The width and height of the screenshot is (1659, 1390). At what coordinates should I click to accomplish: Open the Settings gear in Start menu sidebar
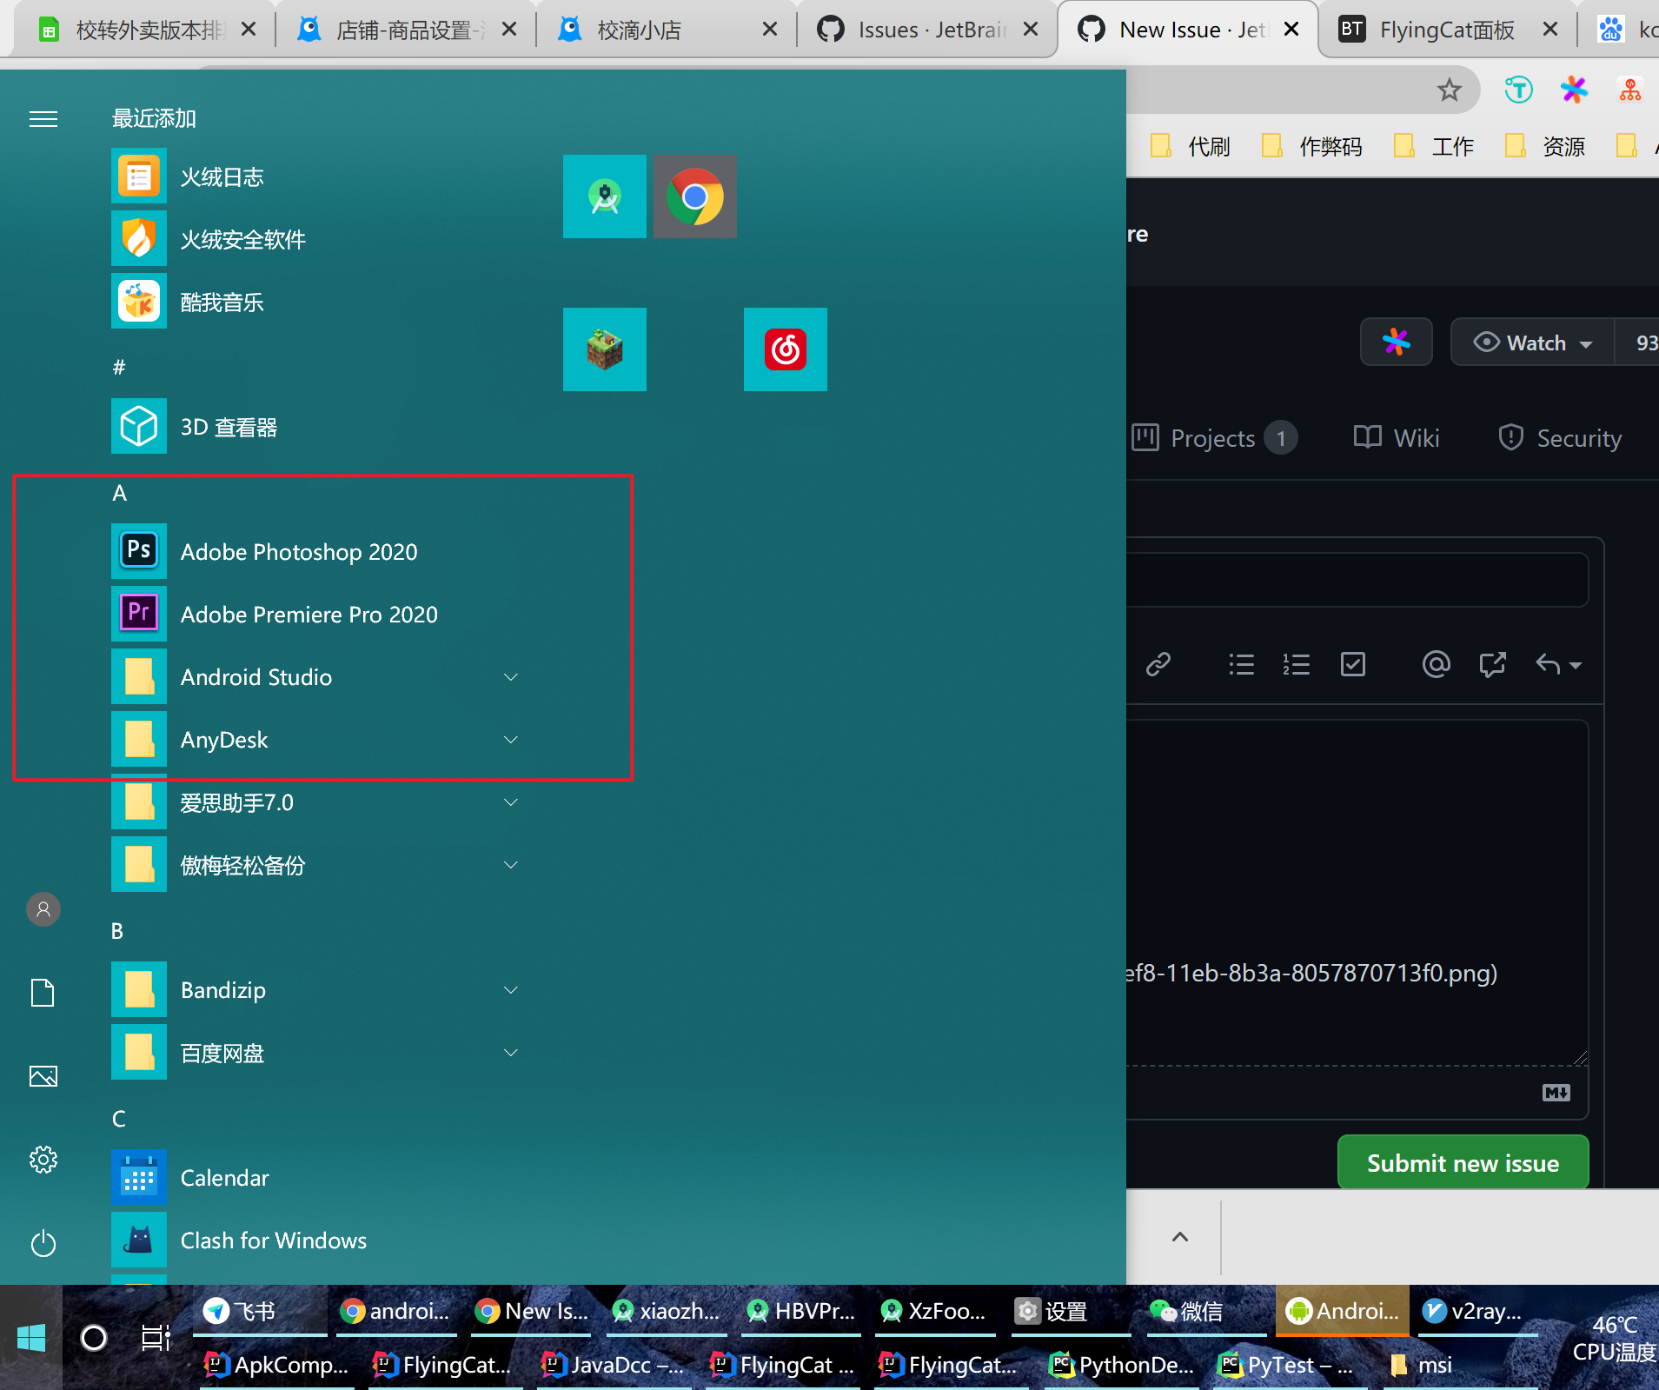(x=43, y=1159)
